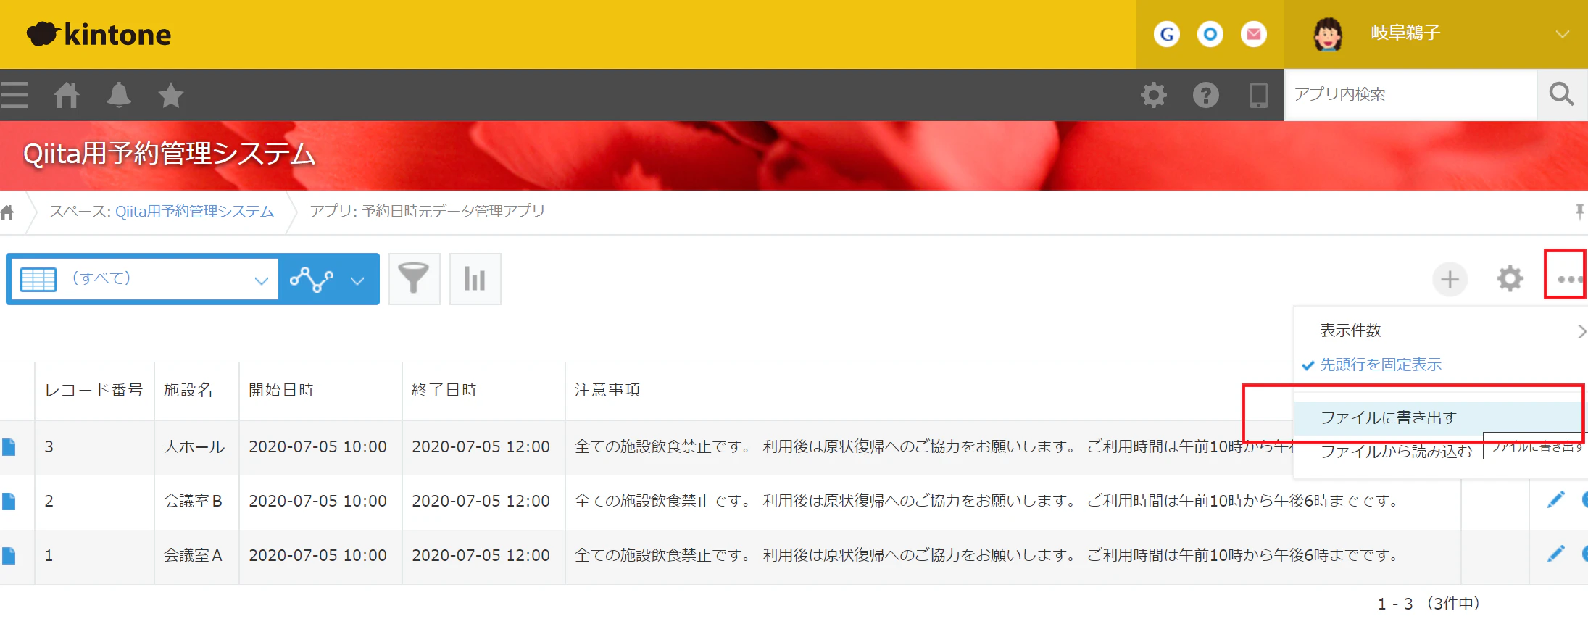Open the filter funnel button

[414, 279]
